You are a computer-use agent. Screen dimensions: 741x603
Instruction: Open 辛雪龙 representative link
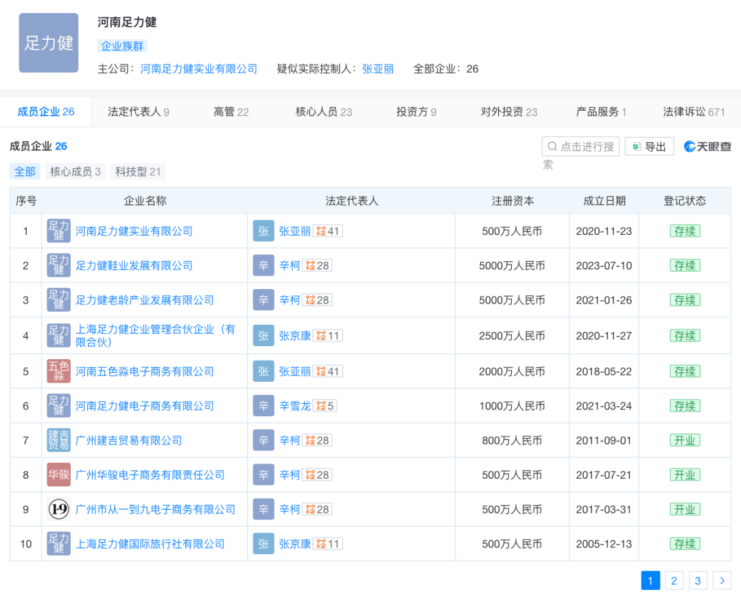click(x=295, y=406)
